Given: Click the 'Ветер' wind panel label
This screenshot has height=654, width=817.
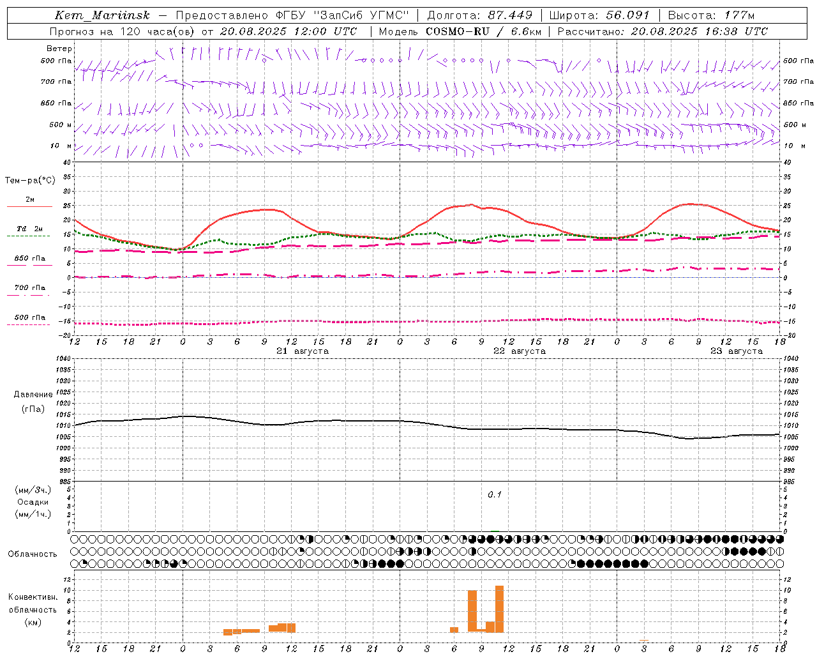Looking at the screenshot, I should point(59,49).
